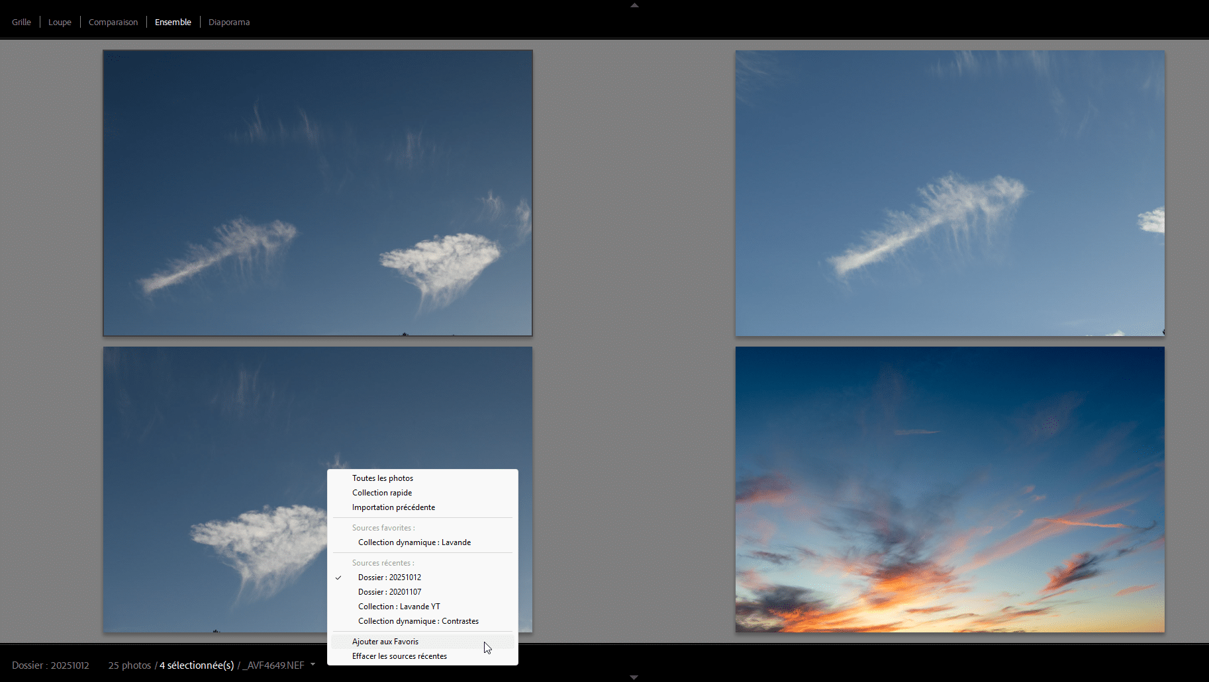Switch to Grille view mode
The height and width of the screenshot is (682, 1209).
click(x=21, y=22)
